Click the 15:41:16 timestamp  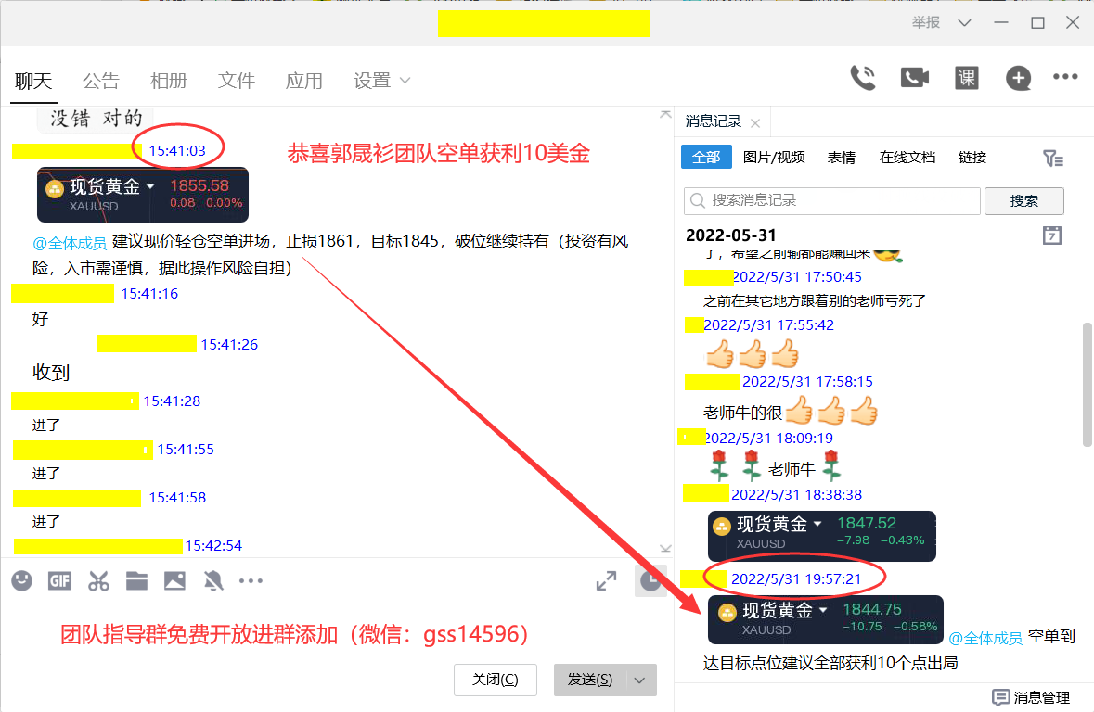point(149,294)
